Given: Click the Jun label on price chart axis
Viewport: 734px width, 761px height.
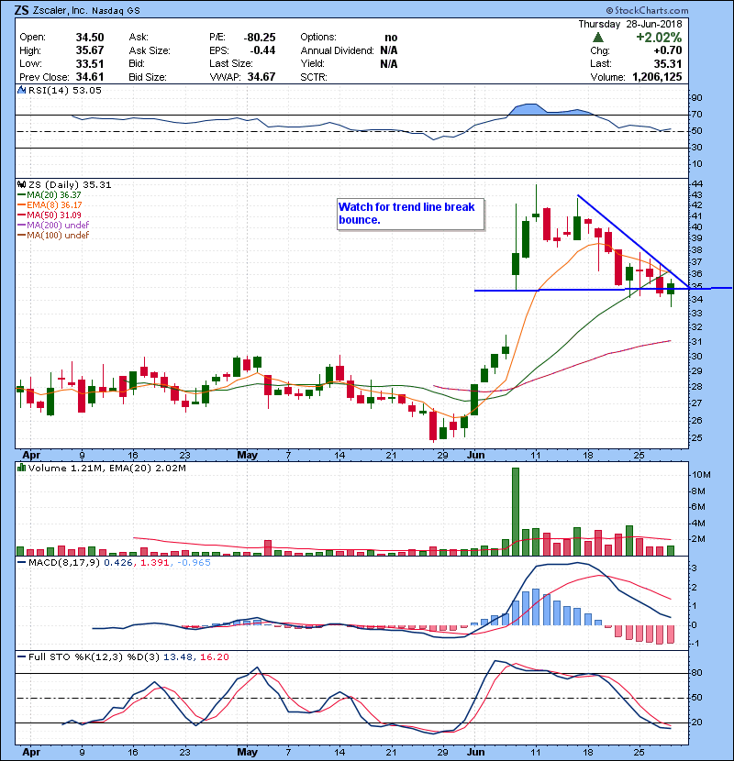Looking at the screenshot, I should (x=475, y=456).
